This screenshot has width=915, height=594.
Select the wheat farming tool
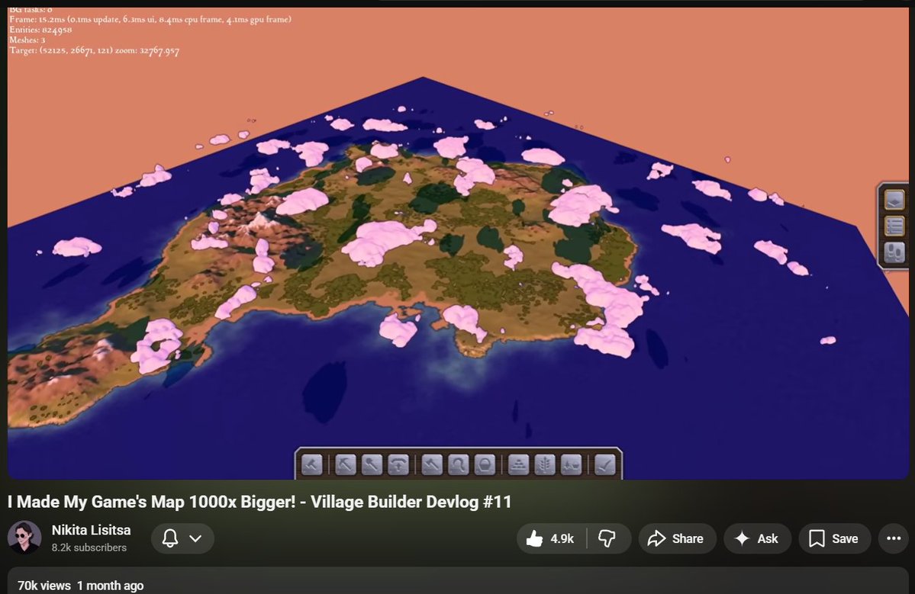(x=544, y=465)
